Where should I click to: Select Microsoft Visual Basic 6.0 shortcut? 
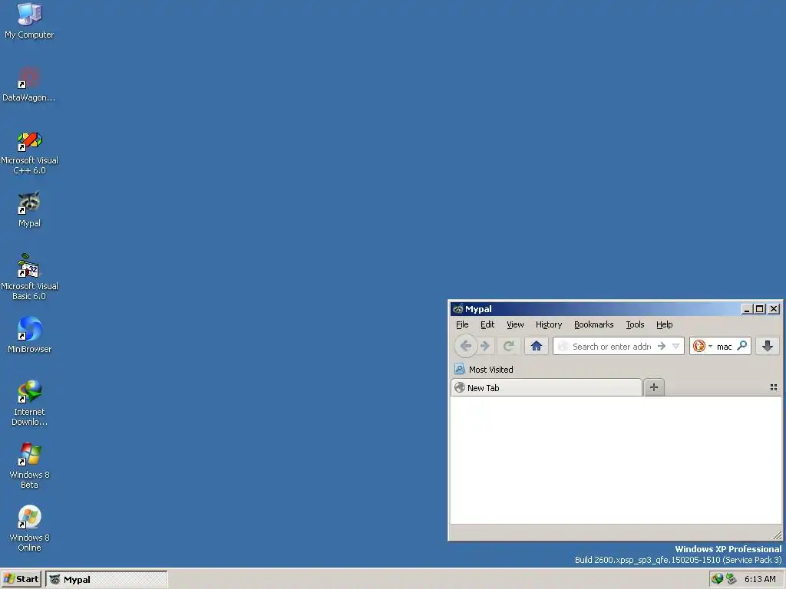pos(29,278)
